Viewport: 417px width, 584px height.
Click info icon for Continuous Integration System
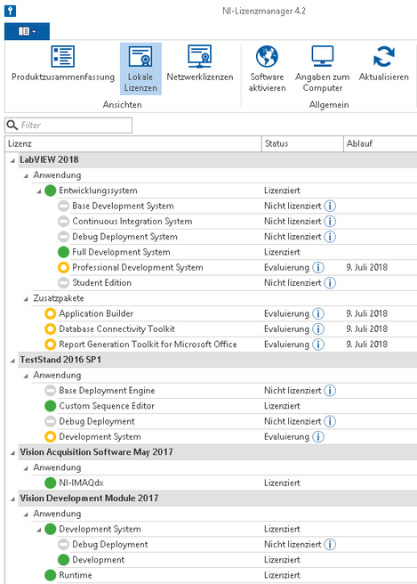coord(330,222)
